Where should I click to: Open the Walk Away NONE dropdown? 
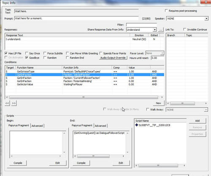coord(206,109)
